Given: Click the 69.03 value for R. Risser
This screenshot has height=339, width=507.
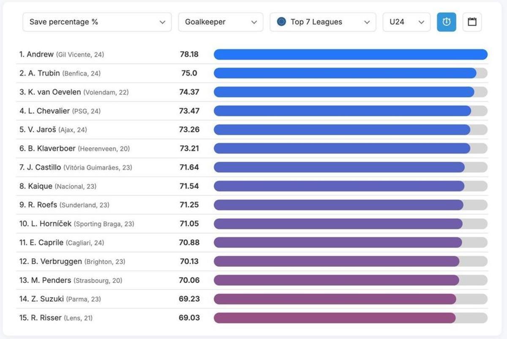Looking at the screenshot, I should pos(189,317).
